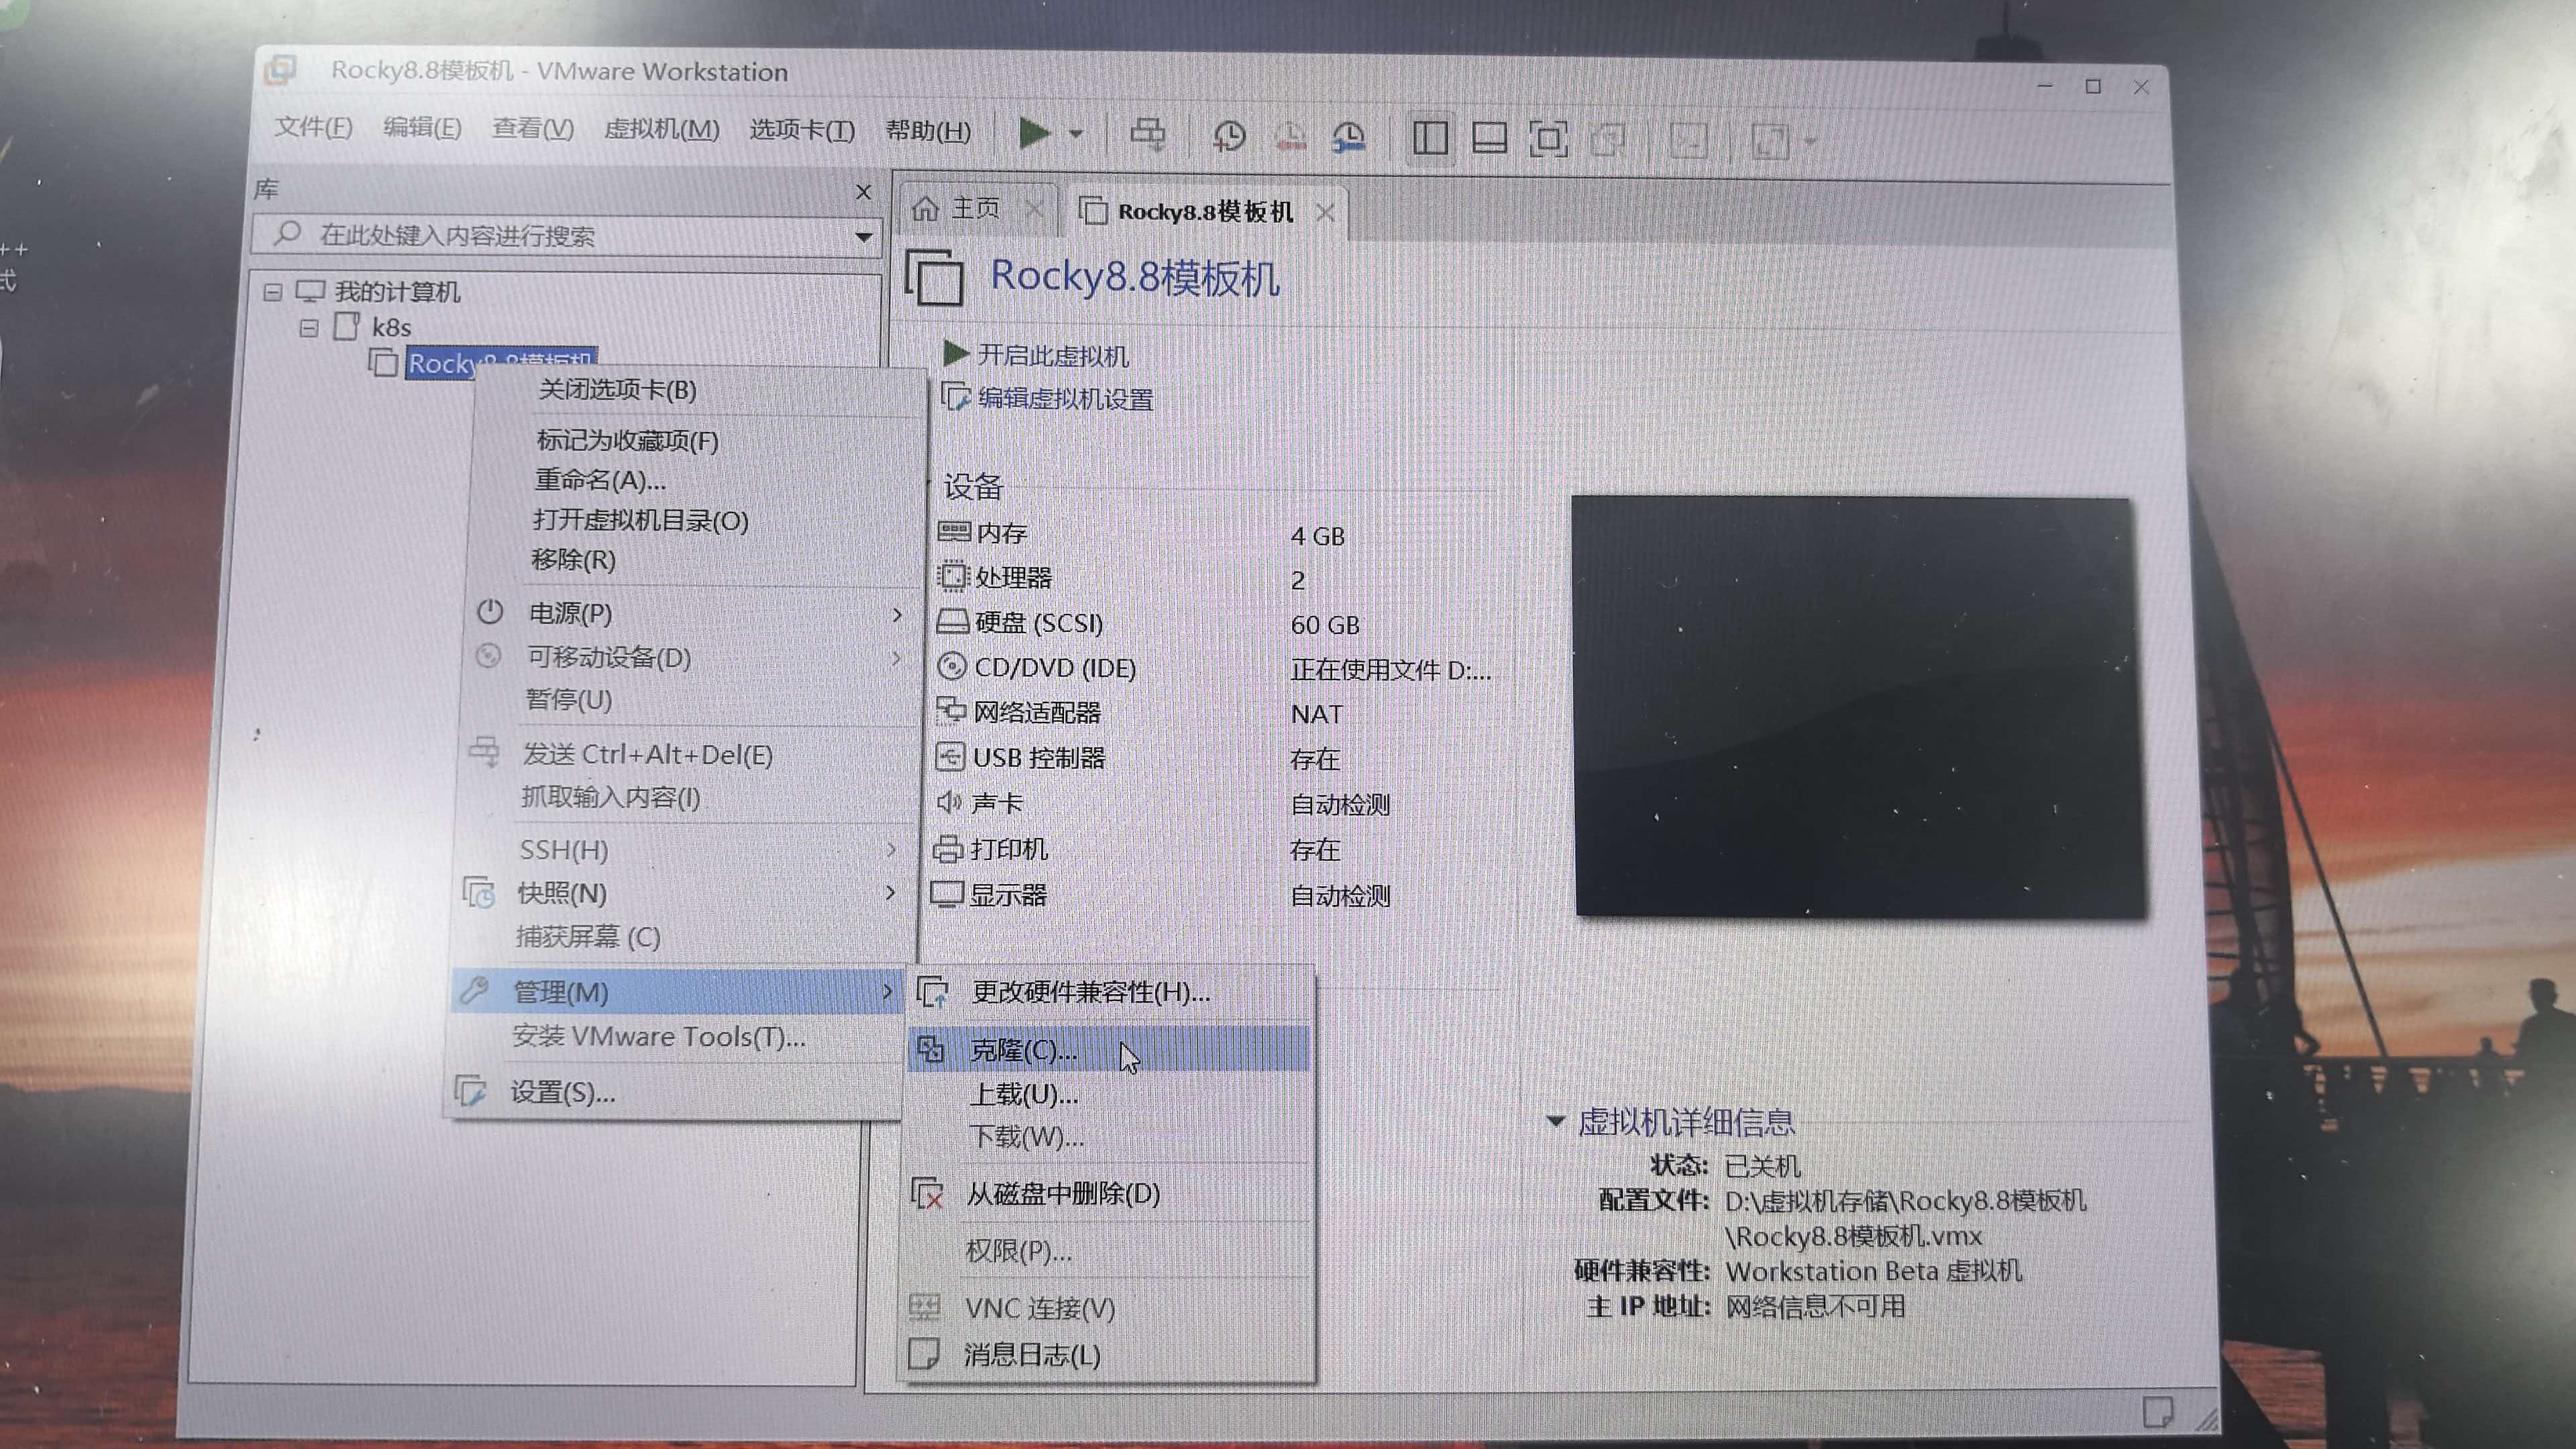Image resolution: width=2576 pixels, height=1449 pixels.
Task: Click the highlighted 管理(M) menu entry
Action: click(x=678, y=992)
